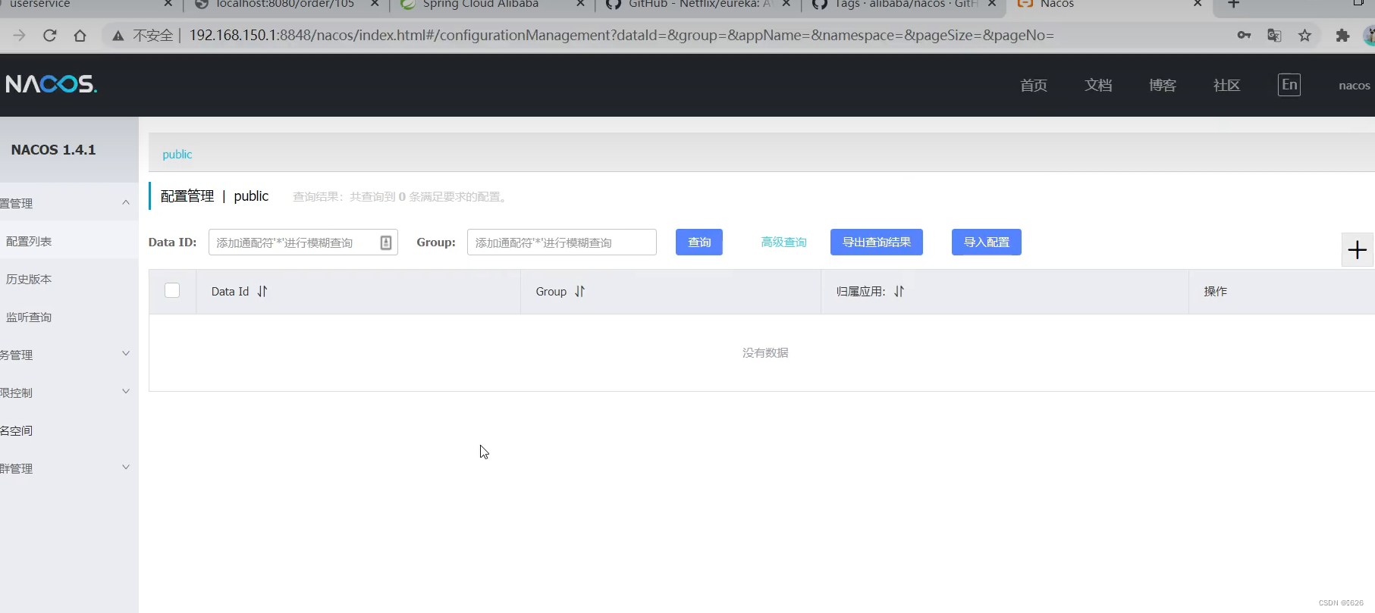Open 博客 in the top navigation
Screen dimensions: 1375x613
point(1163,85)
